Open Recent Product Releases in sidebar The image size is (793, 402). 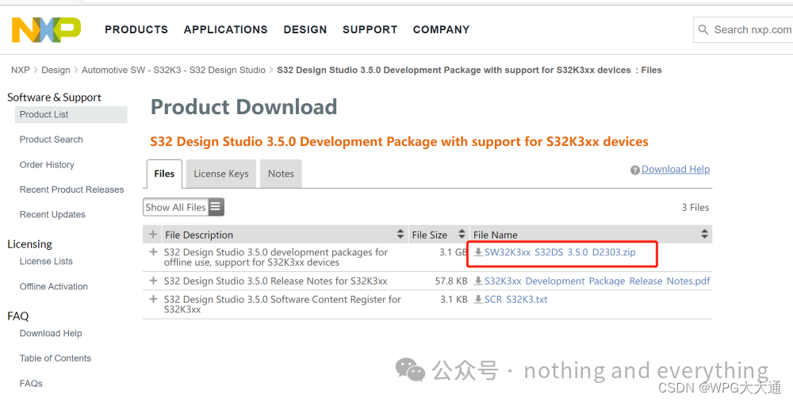72,190
